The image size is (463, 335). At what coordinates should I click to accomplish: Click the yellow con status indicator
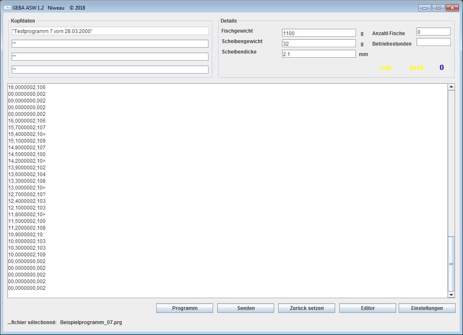coord(385,68)
